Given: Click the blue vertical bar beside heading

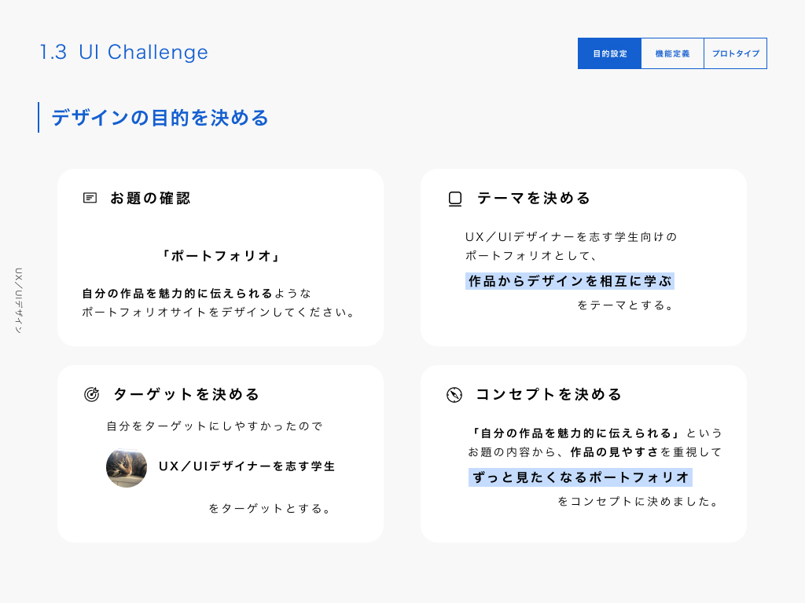Looking at the screenshot, I should (39, 117).
